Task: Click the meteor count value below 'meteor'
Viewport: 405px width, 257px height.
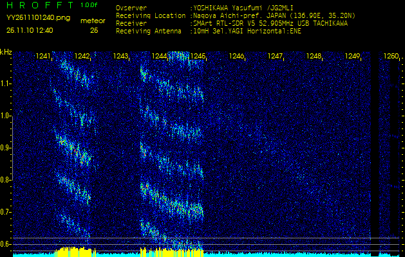Action: (x=94, y=31)
